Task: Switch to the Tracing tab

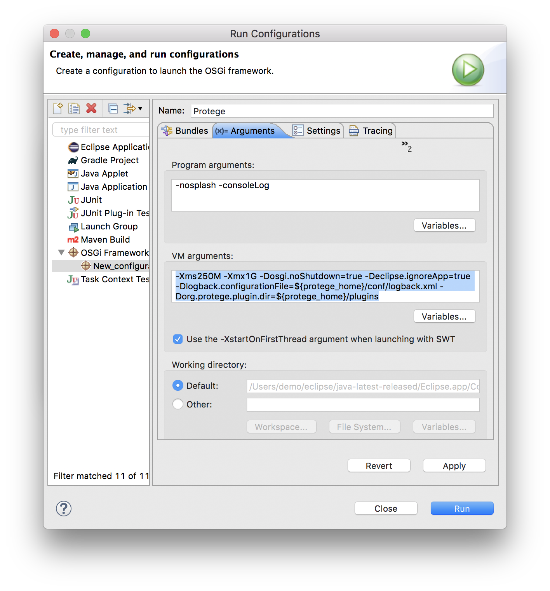Action: pos(371,131)
